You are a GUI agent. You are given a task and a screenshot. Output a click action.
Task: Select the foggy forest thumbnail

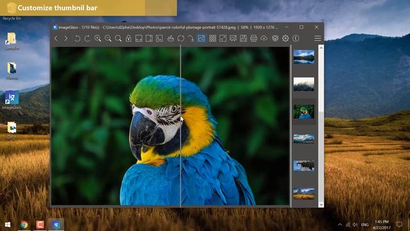click(304, 84)
